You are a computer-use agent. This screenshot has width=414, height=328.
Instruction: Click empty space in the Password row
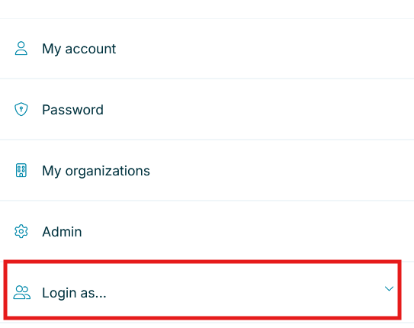251,109
